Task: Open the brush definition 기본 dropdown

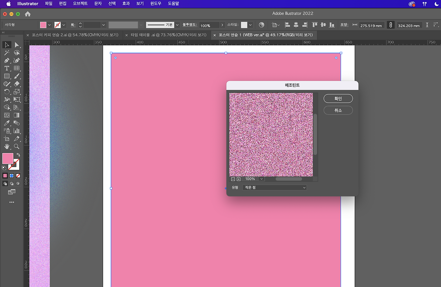Action: click(177, 25)
